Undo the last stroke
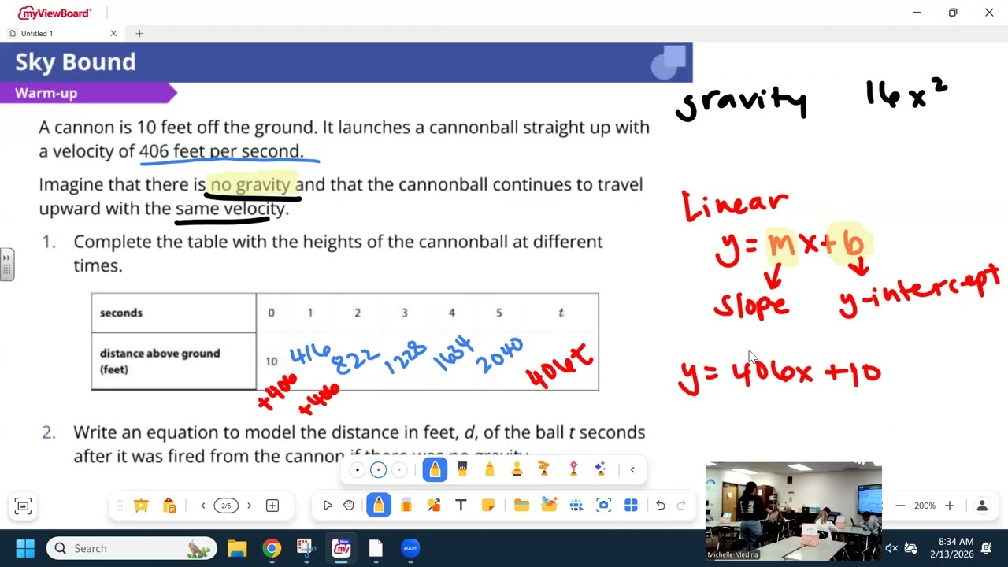The height and width of the screenshot is (567, 1008). point(661,506)
